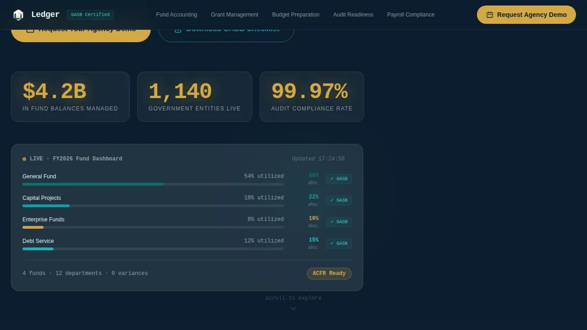
Task: Click the Enterprise Funds utilization bar
Action: (x=153, y=227)
